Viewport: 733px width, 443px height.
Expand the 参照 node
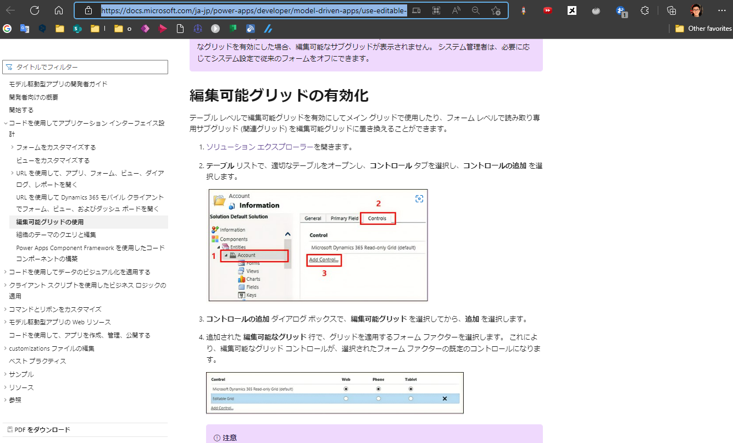[5, 400]
